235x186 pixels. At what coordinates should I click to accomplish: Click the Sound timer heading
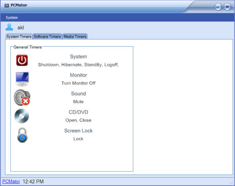(78, 94)
